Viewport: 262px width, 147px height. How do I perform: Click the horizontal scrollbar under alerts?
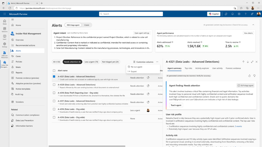click(x=87, y=146)
